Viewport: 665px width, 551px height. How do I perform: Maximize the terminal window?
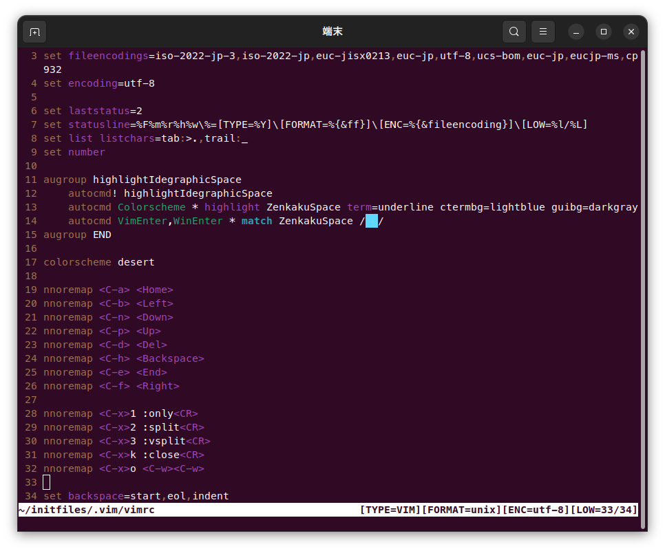tap(604, 32)
